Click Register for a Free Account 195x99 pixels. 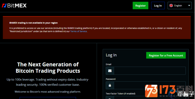(166, 55)
